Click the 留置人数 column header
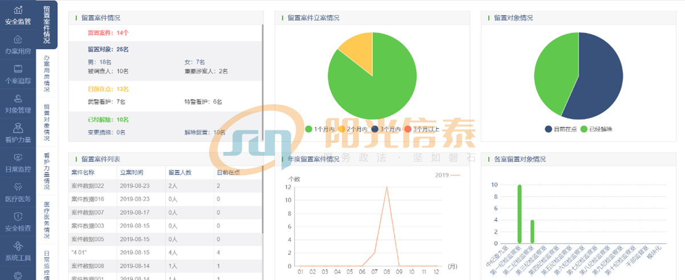 click(180, 172)
